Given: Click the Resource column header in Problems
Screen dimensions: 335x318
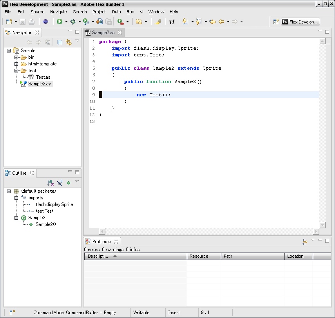Looking at the screenshot, I should pos(204,256).
